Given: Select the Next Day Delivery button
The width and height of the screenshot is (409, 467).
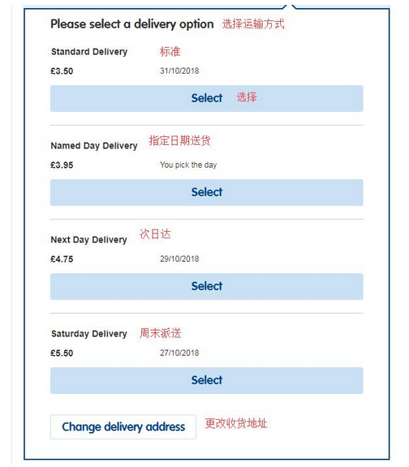Looking at the screenshot, I should click(207, 286).
